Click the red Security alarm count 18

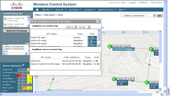tap(20, 76)
